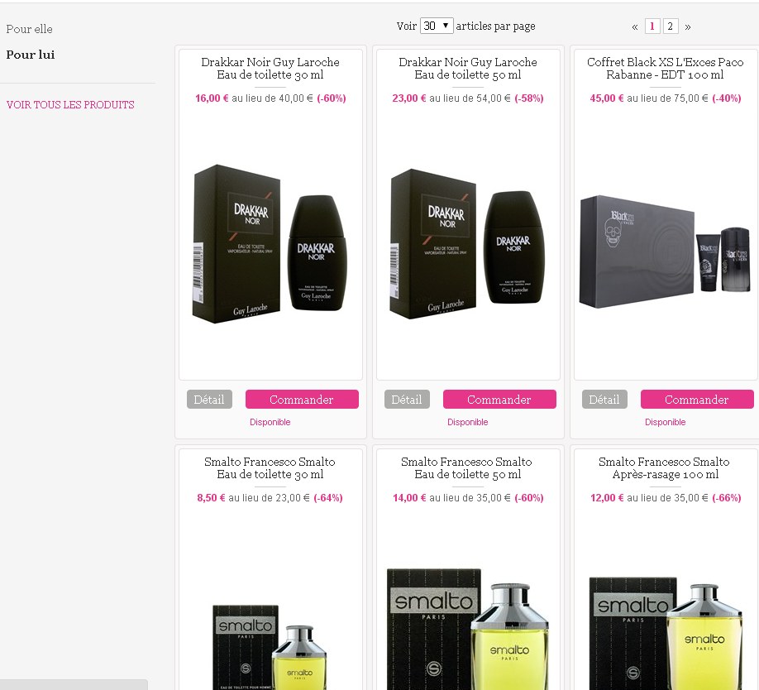
Task: Click VOIR TOUS LES PRODUITS link
Action: point(70,104)
